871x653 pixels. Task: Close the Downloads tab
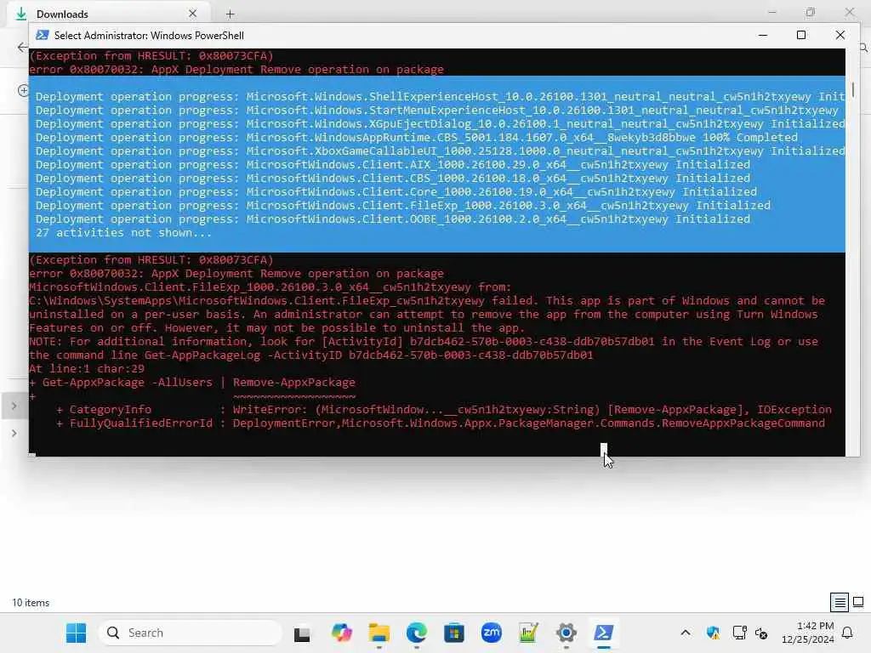(193, 14)
